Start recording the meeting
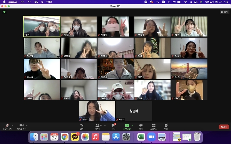 tap(141, 127)
